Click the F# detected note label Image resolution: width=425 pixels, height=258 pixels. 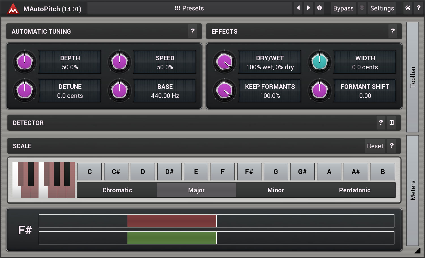(x=25, y=230)
